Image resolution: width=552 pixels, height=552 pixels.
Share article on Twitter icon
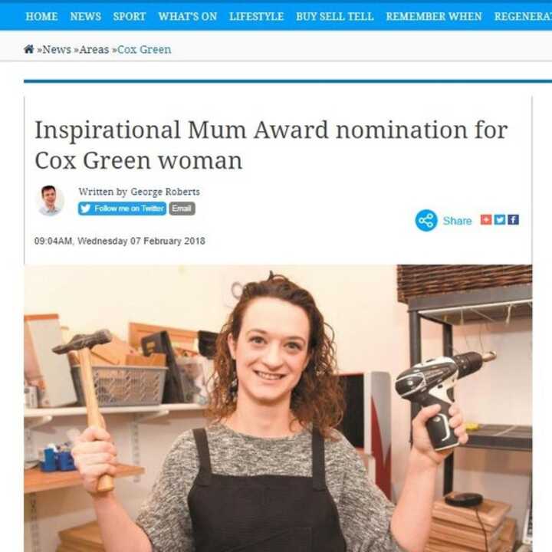click(500, 220)
